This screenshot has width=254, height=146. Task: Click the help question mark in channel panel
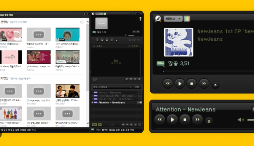(82, 22)
